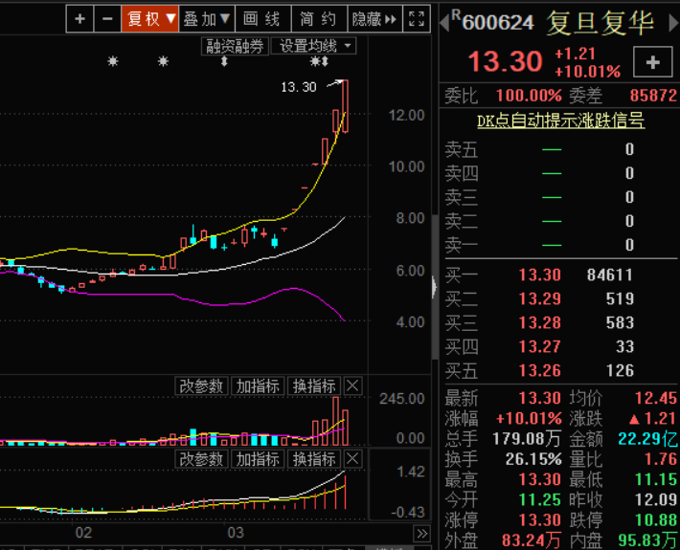Screen dimensions: 680x550
Task: Enter fullscreen chart mode
Action: 417,18
